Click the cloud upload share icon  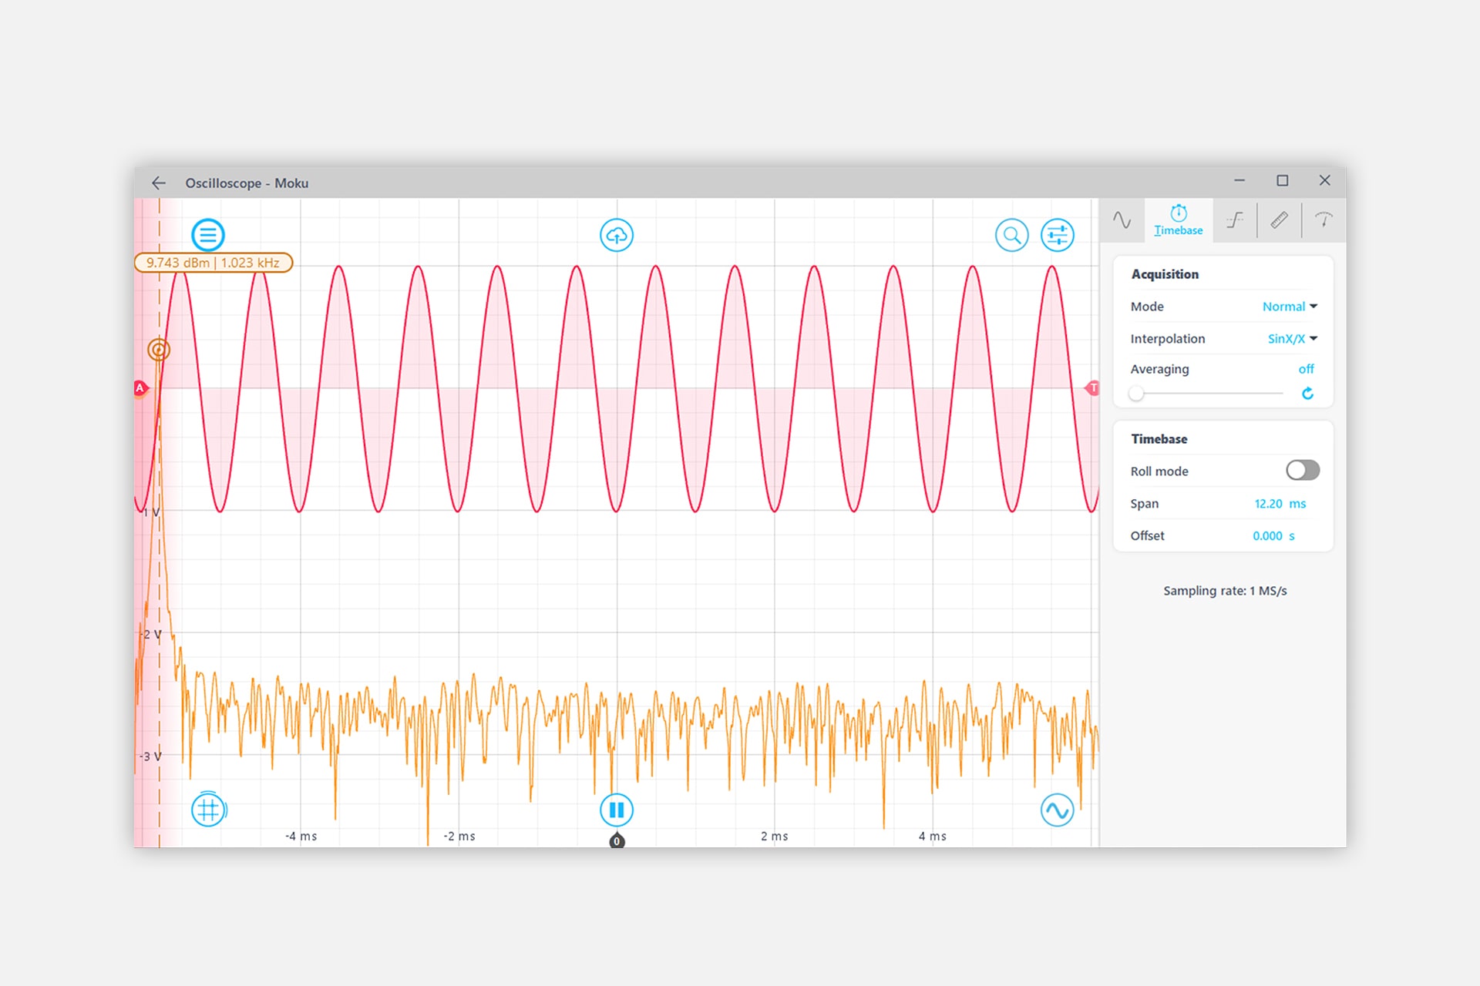pos(617,235)
